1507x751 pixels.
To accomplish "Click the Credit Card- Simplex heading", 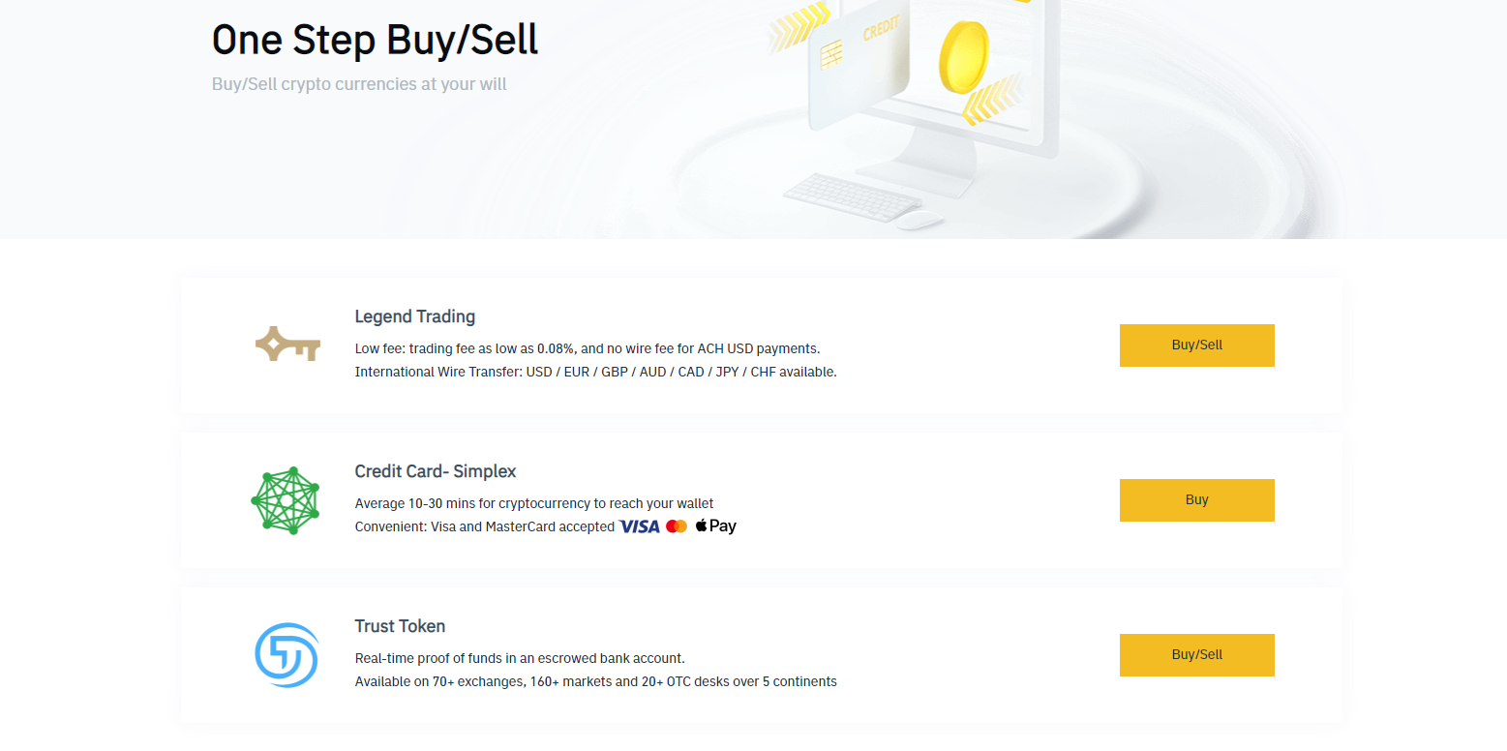I will pos(435,471).
